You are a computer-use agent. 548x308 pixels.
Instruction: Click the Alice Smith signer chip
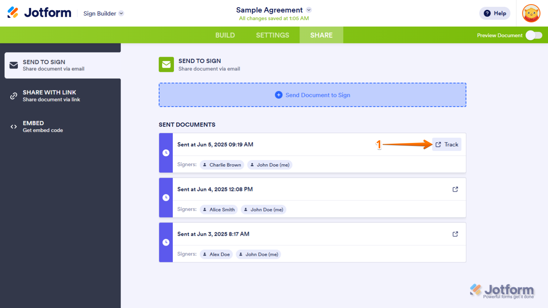(x=218, y=209)
